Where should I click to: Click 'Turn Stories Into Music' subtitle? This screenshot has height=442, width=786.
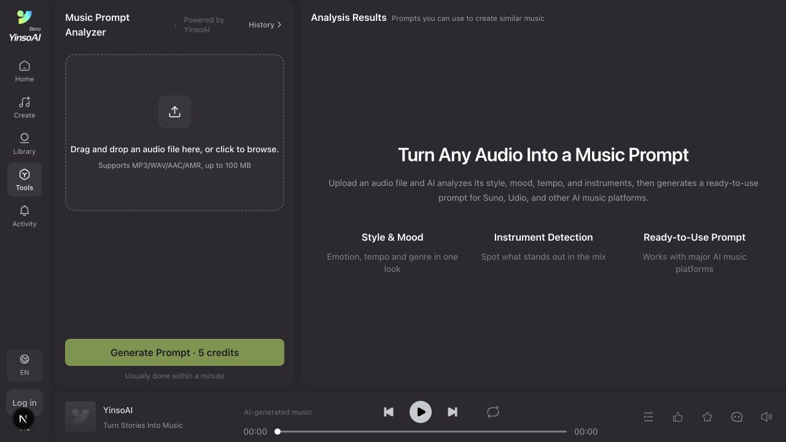(143, 425)
